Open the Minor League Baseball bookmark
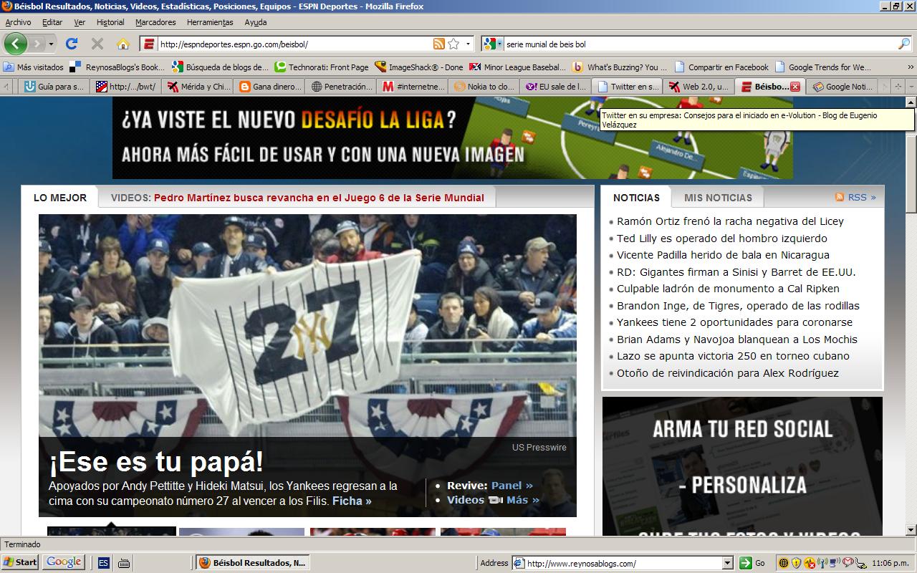Screen dimensions: 917x573 pos(518,67)
